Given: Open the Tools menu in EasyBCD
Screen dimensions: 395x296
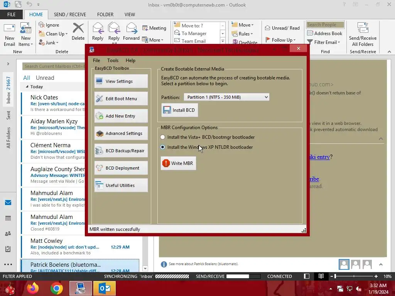Looking at the screenshot, I should click(113, 61).
